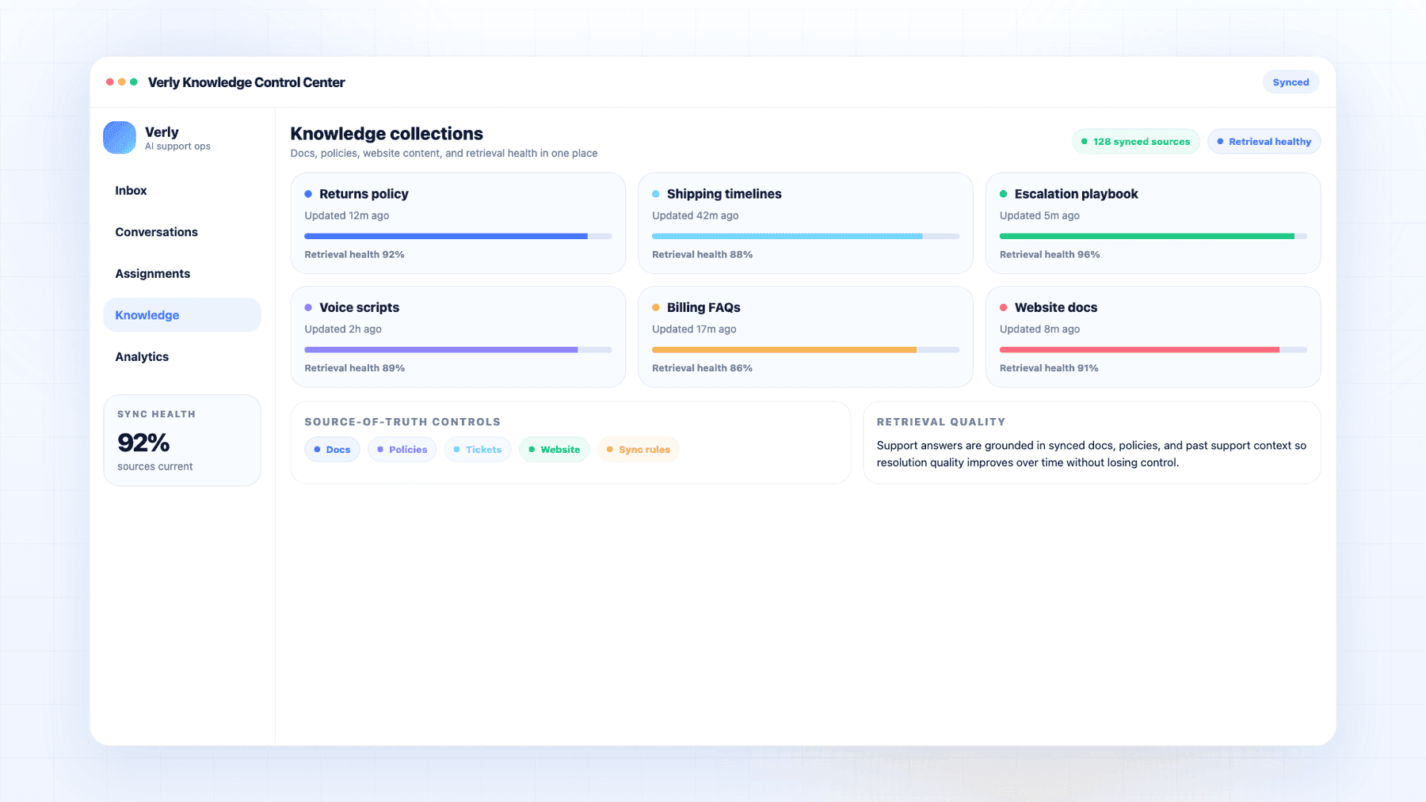Screen dimensions: 1426x802
Task: Click the Returns policy health progress bar
Action: click(x=458, y=236)
